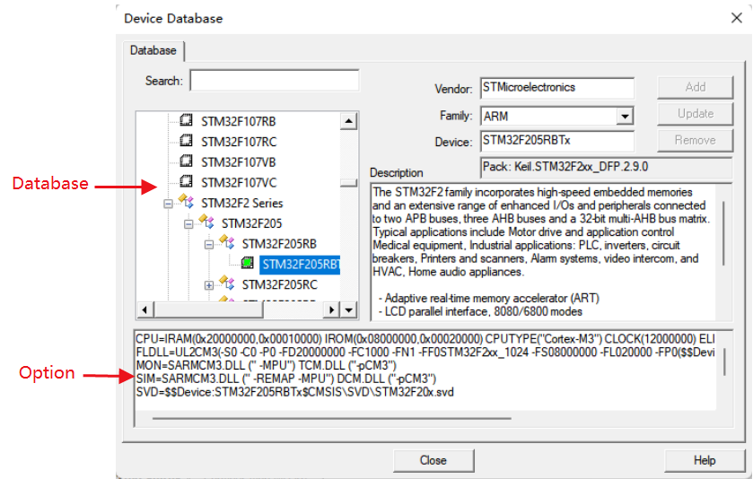Open the Family dropdown list

625,117
